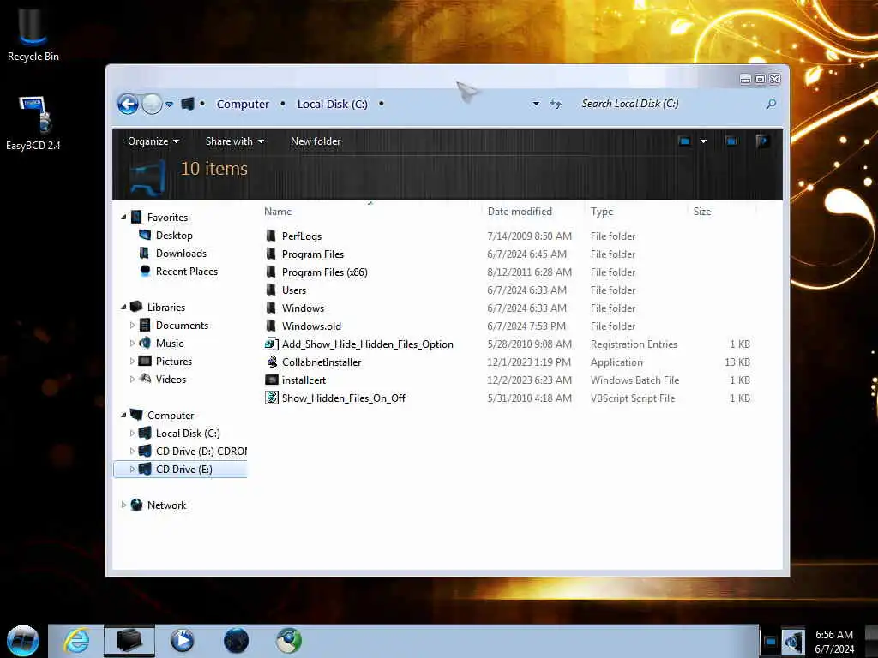This screenshot has height=658, width=878.
Task: Select Recent Places in Favorites
Action: coord(186,272)
